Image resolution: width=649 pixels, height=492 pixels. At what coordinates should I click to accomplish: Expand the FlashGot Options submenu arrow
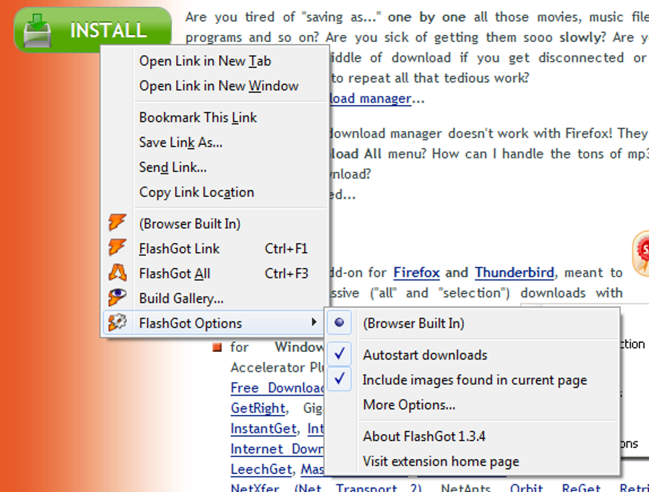tap(314, 322)
